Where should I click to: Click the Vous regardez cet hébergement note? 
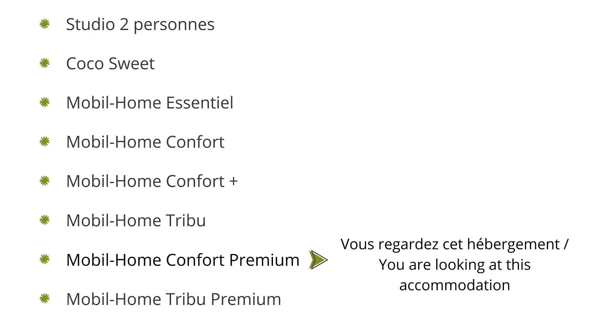coord(455,245)
